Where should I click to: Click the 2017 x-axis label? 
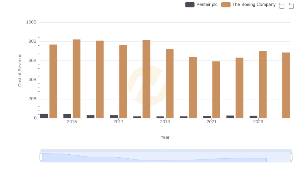pos(118,122)
